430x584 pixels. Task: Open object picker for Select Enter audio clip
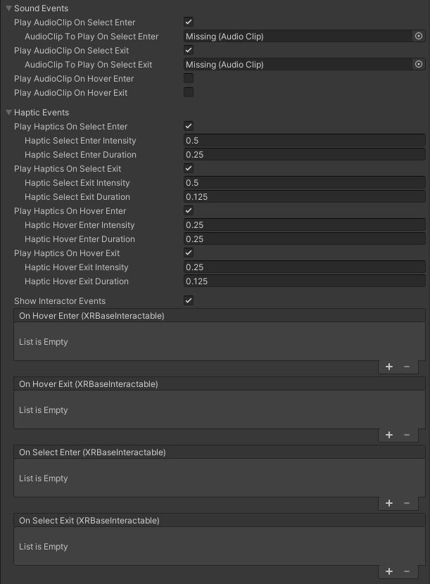coord(419,36)
